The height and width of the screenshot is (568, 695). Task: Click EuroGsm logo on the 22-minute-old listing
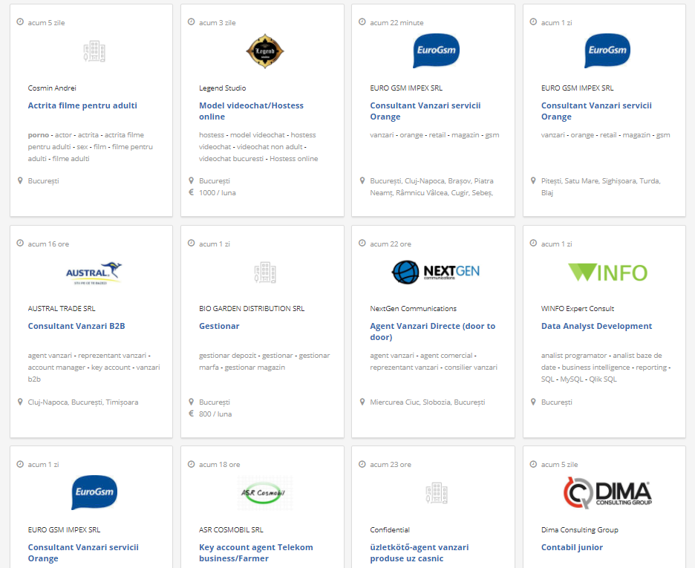pyautogui.click(x=436, y=51)
